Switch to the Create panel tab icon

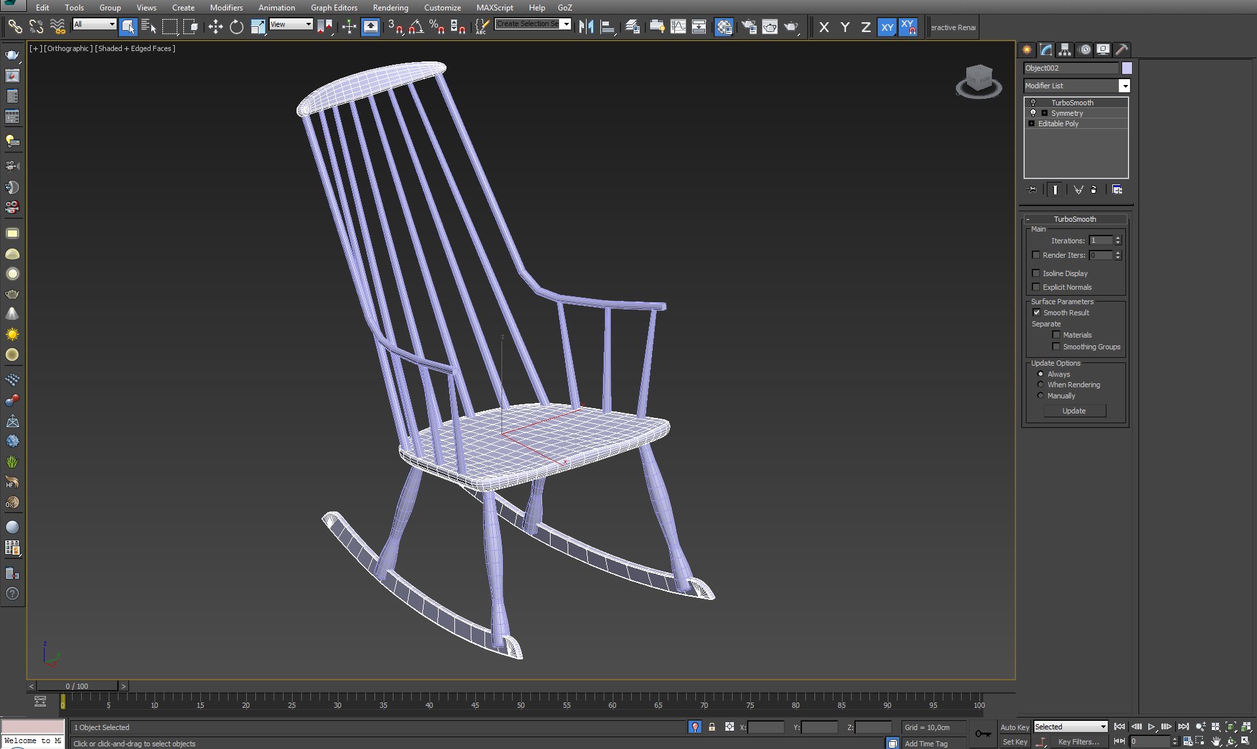[1027, 50]
